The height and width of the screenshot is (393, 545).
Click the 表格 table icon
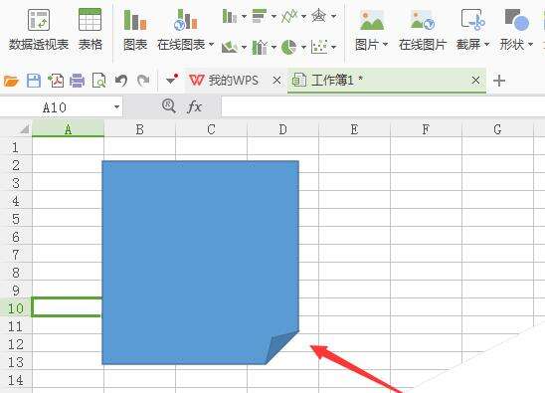pyautogui.click(x=91, y=20)
